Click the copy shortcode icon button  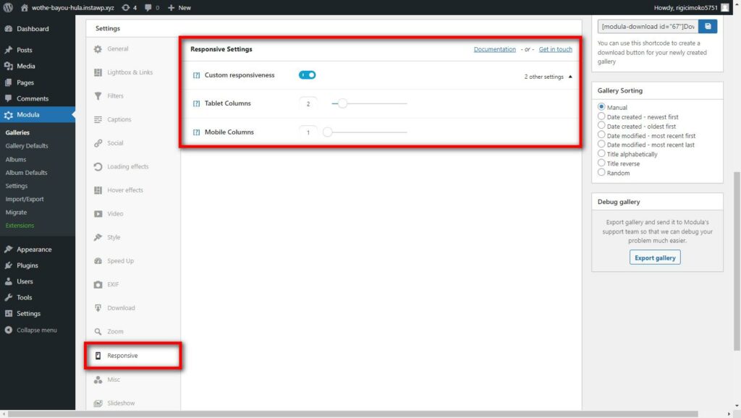coord(707,26)
